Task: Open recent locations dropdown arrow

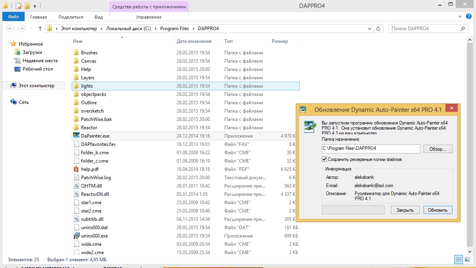Action: click(31, 29)
